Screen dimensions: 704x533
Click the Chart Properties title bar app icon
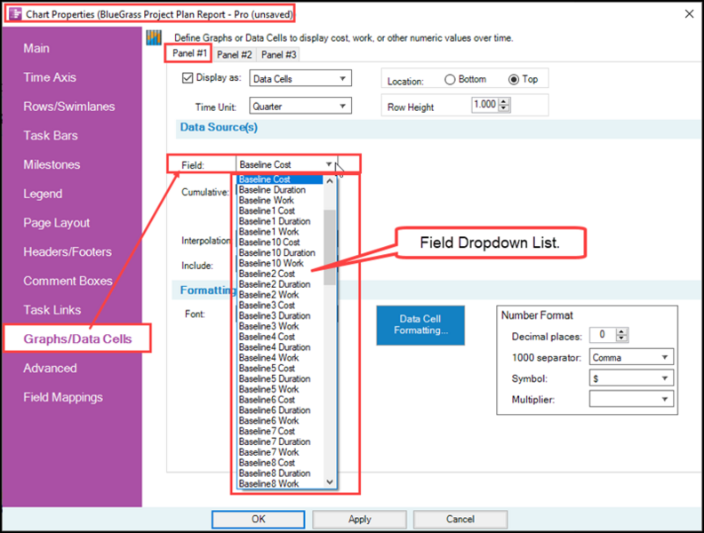pyautogui.click(x=15, y=14)
